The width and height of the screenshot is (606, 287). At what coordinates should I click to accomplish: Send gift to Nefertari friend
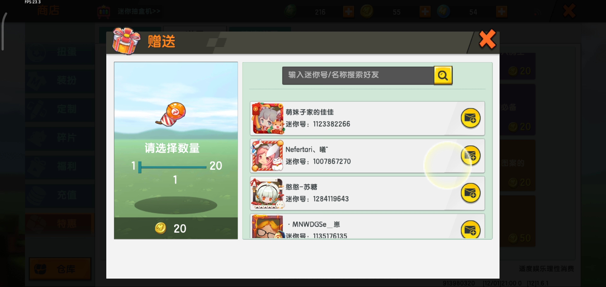pos(470,155)
